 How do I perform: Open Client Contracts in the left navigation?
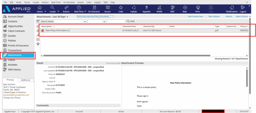(x=16, y=31)
